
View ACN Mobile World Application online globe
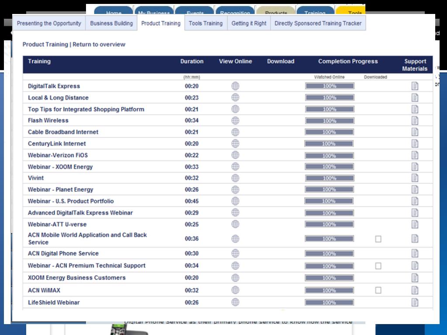235,239
